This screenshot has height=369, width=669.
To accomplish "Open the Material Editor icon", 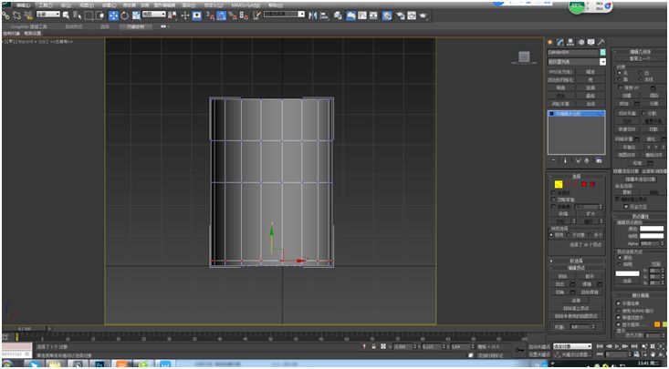I will 387,15.
